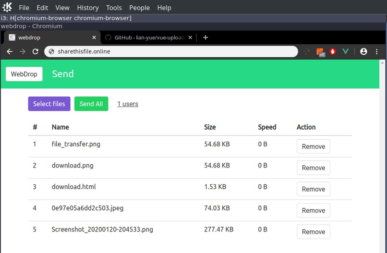Click the GitHub tab favicon

point(108,37)
